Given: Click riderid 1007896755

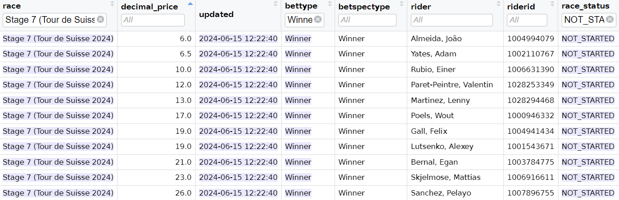Looking at the screenshot, I should (531, 193).
